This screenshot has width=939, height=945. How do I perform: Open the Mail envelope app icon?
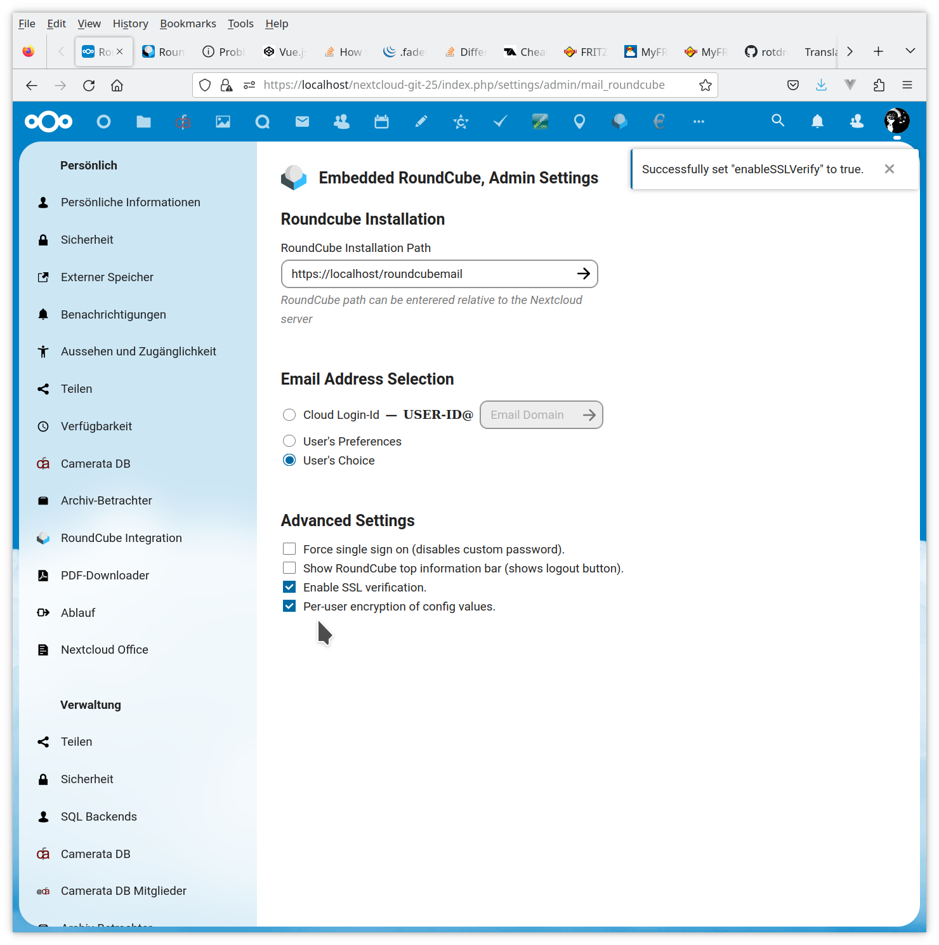[302, 121]
